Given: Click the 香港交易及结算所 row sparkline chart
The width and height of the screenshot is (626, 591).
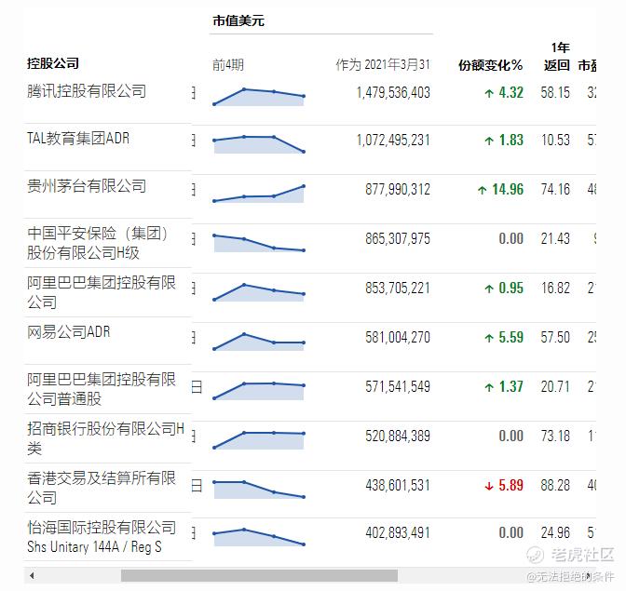Looking at the screenshot, I should click(x=259, y=490).
